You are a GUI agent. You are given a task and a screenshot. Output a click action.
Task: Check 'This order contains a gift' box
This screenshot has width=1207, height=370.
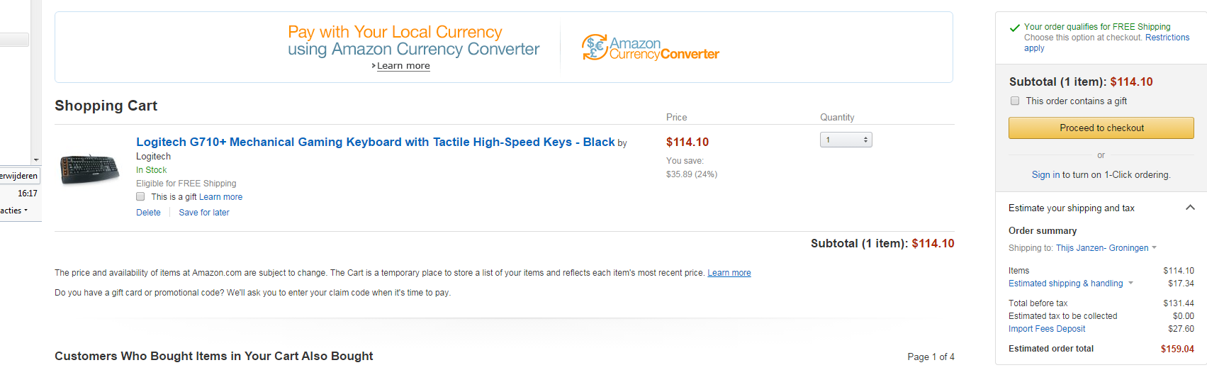click(1015, 101)
